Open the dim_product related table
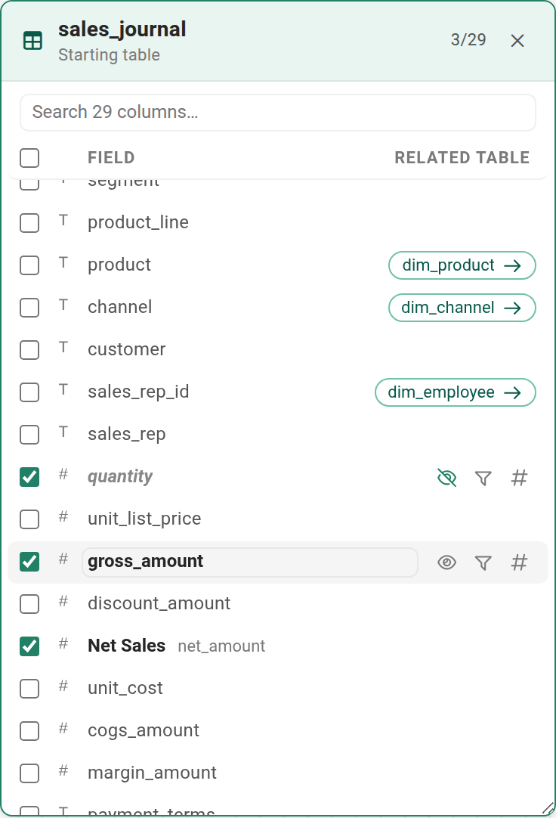 coord(462,265)
